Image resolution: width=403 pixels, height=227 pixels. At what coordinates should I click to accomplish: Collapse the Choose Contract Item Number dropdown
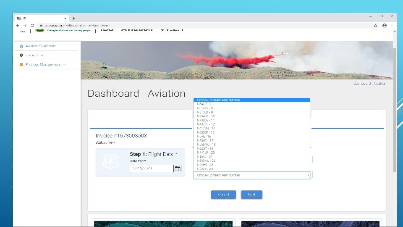coord(251,175)
